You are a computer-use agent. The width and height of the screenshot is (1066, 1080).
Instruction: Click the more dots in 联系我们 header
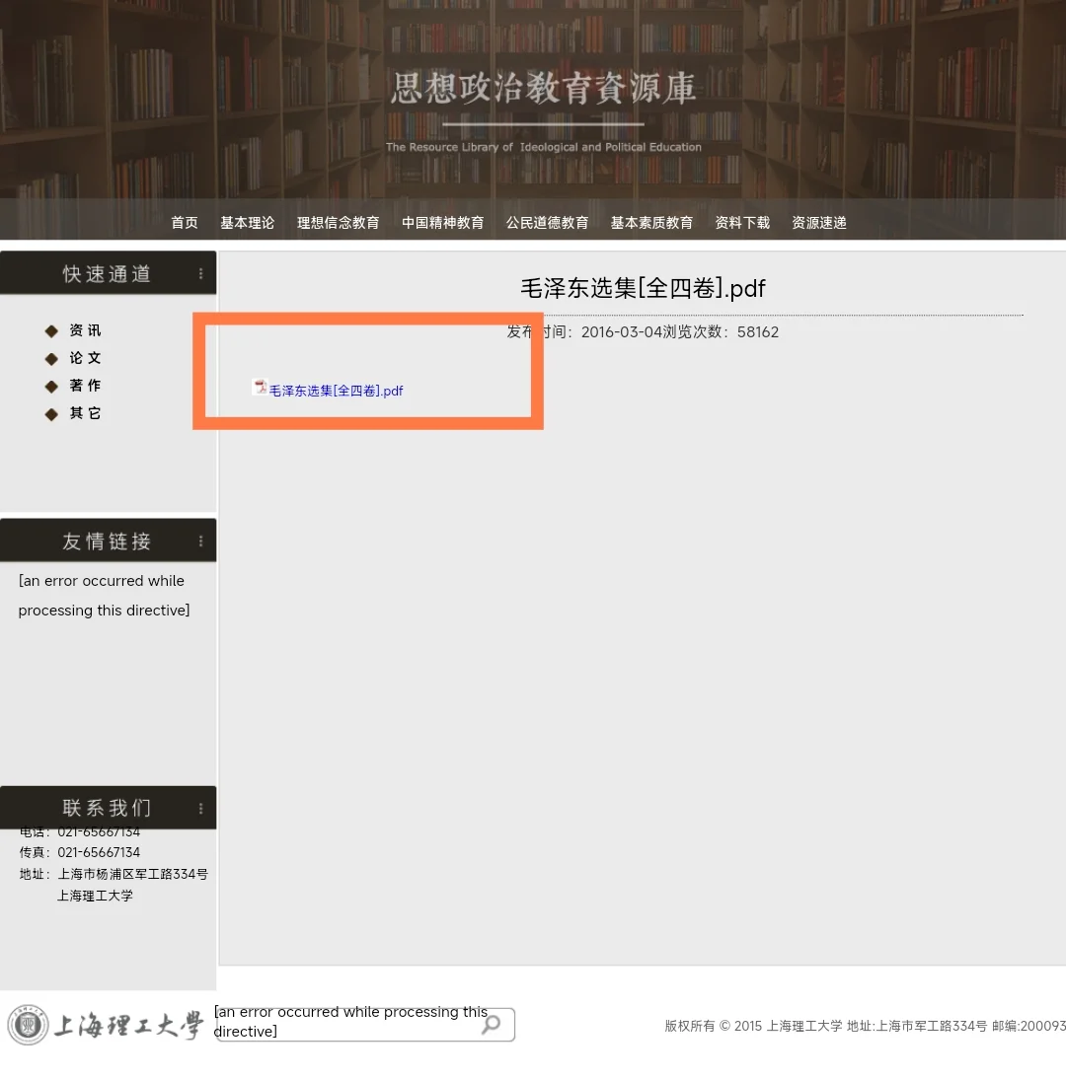(200, 808)
